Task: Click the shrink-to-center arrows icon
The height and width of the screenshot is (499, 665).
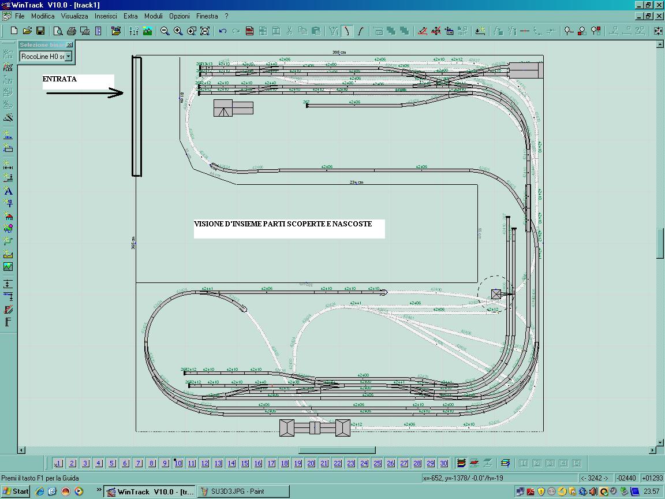Action: [x=658, y=31]
